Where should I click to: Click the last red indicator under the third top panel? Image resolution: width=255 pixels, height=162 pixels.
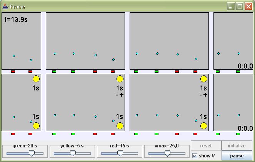195,72
